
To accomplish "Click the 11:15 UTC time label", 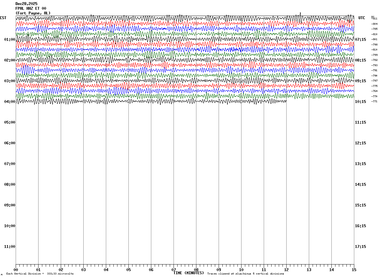I will click(361, 122).
